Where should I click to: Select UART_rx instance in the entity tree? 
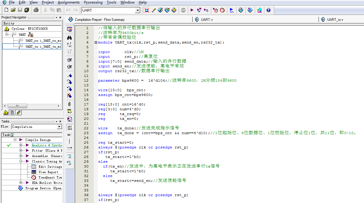tap(43, 41)
